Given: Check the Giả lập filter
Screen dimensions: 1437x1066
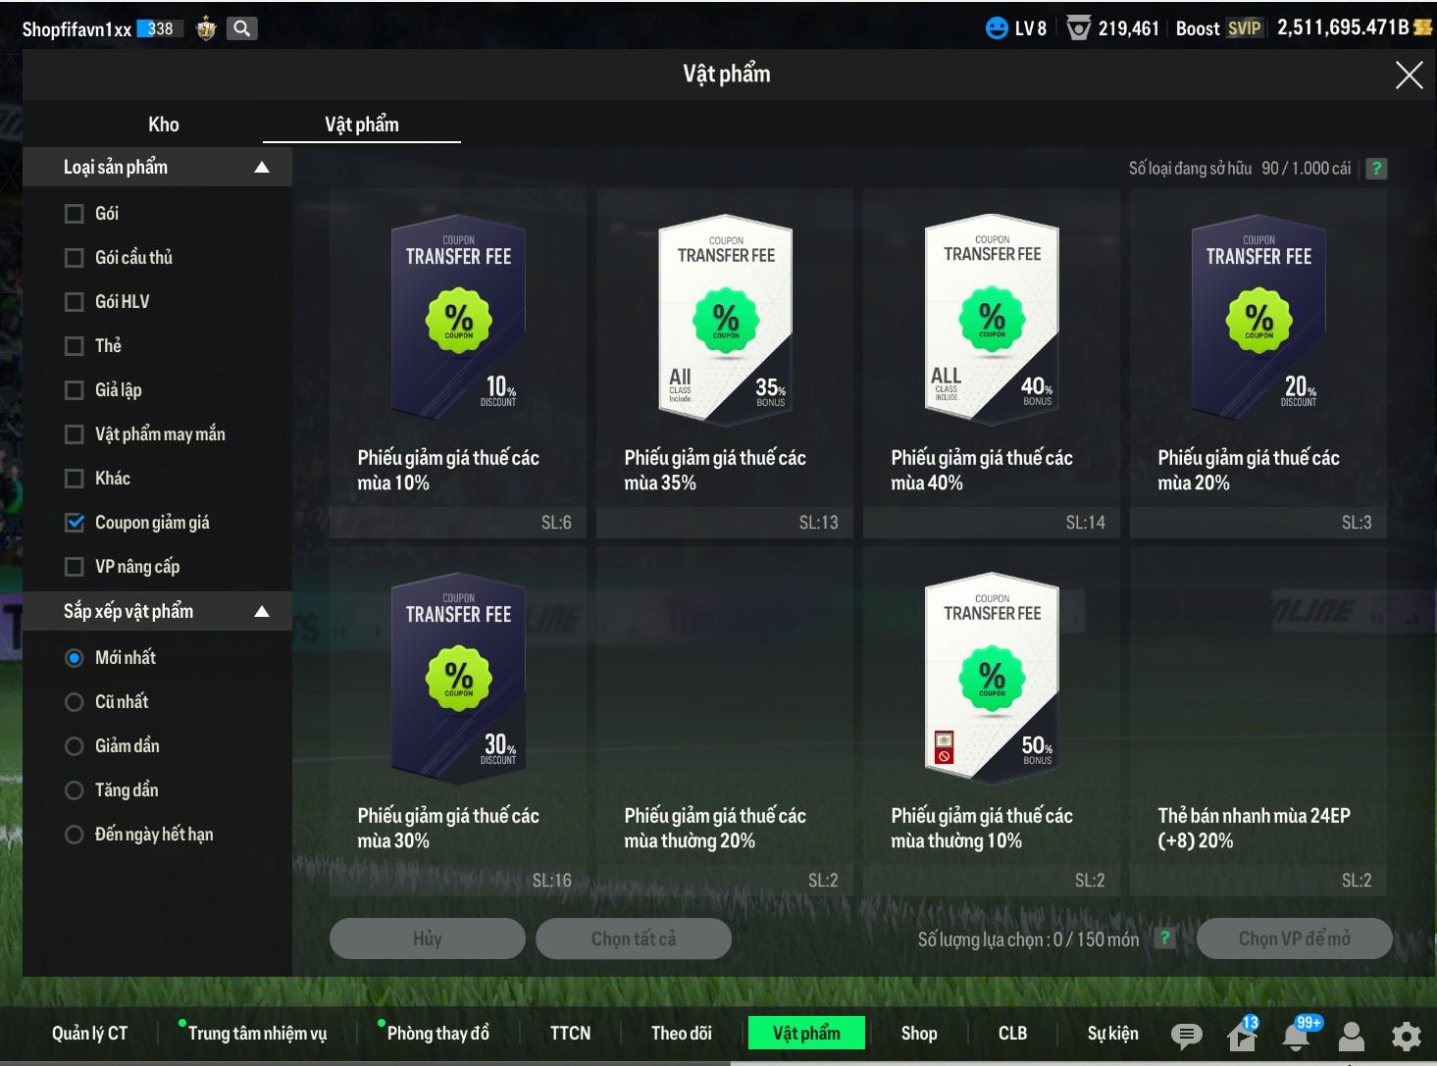Looking at the screenshot, I should coord(74,390).
